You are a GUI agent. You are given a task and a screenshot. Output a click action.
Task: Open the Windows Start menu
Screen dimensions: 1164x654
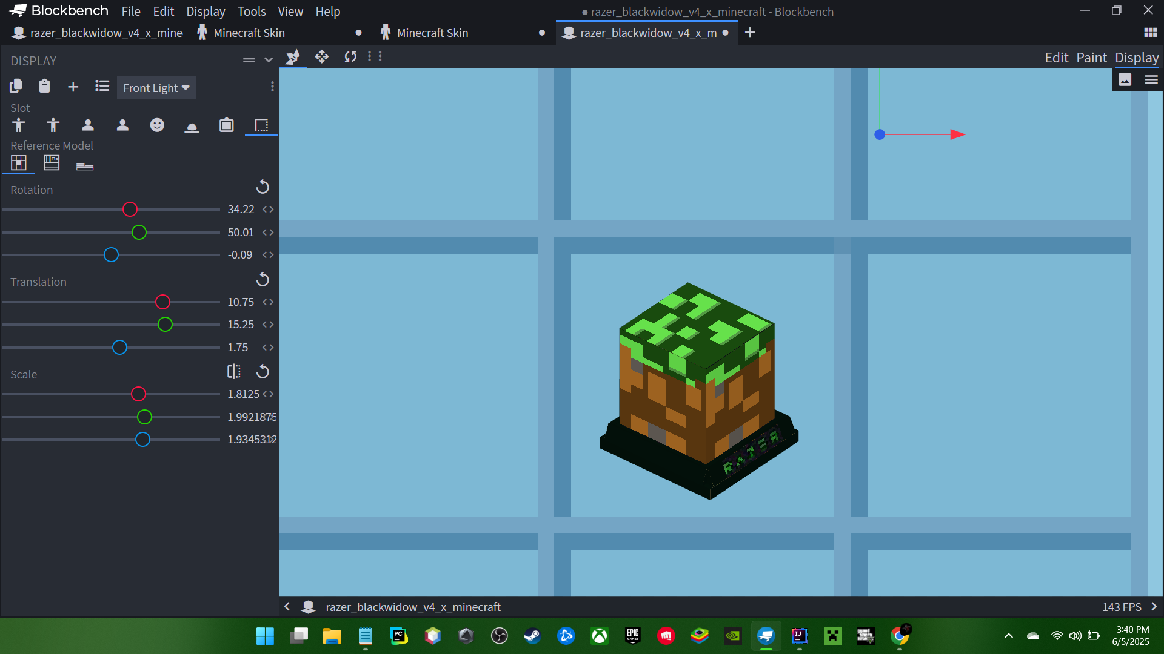pyautogui.click(x=265, y=636)
